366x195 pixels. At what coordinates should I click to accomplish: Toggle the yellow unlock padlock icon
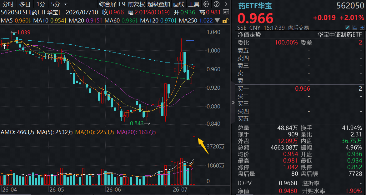click(x=225, y=21)
